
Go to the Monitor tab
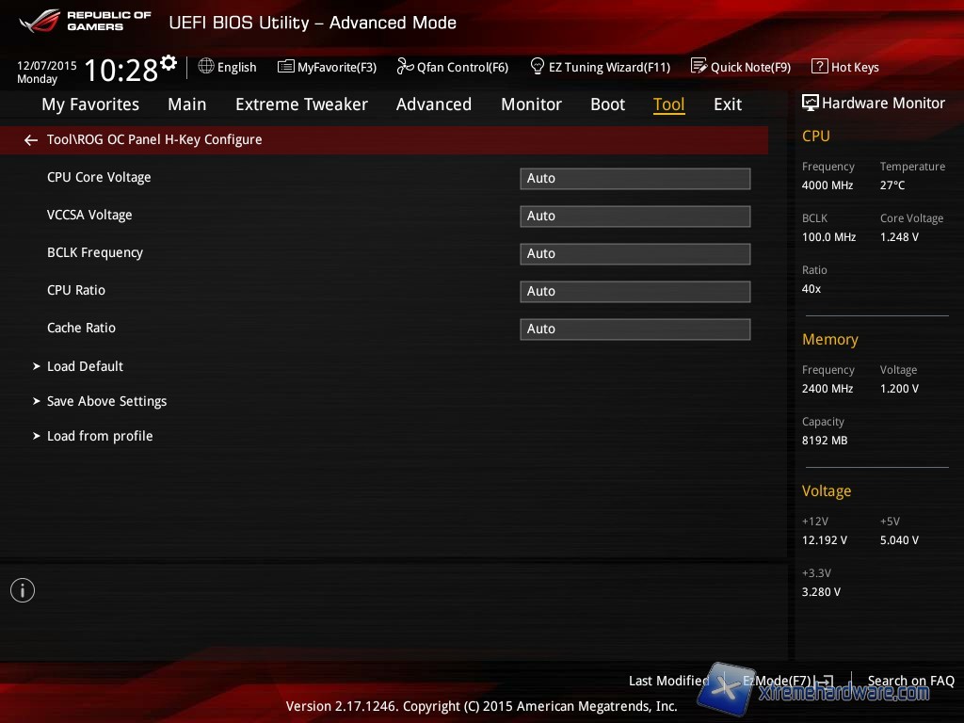tap(531, 104)
